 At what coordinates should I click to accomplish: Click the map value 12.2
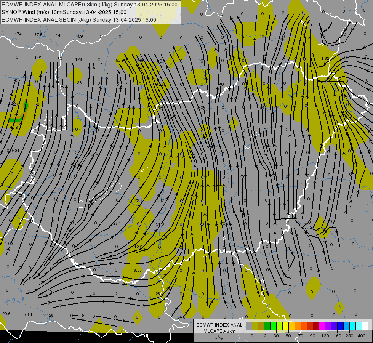(138, 247)
